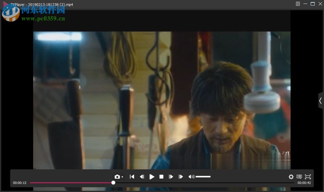324x192 pixels.
Task: Open the snapshot dropdown arrow
Action: (122, 177)
